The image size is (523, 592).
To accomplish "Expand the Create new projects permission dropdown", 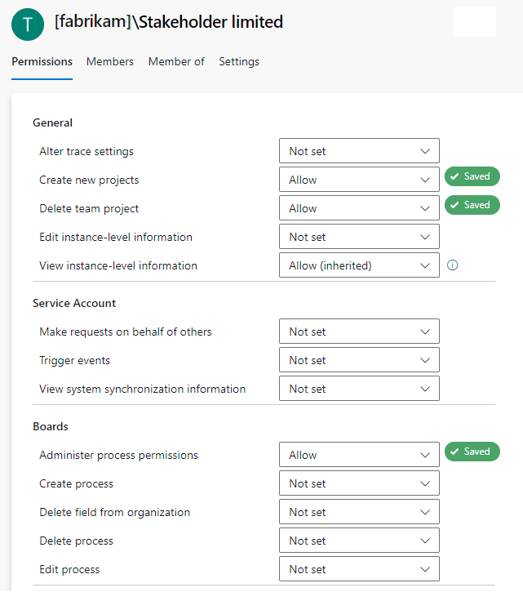I will [x=359, y=180].
